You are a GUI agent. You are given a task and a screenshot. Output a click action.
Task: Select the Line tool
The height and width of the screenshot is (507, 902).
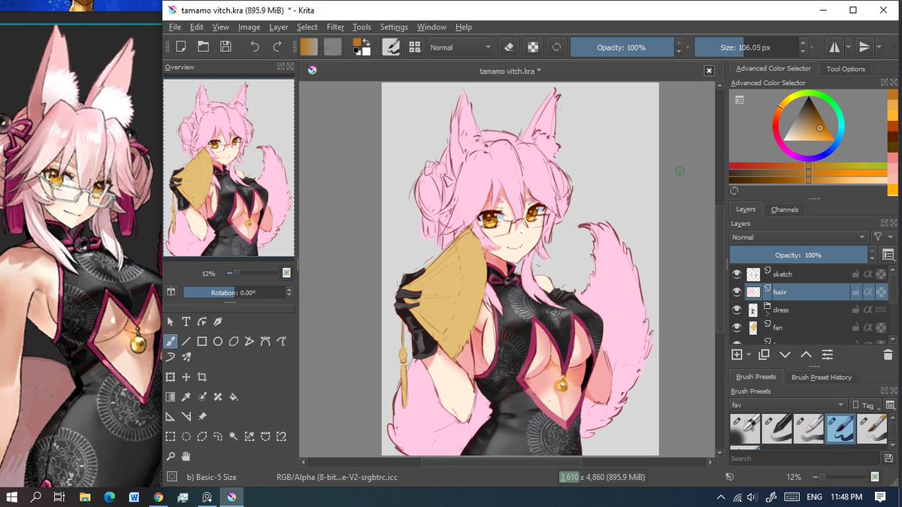186,341
